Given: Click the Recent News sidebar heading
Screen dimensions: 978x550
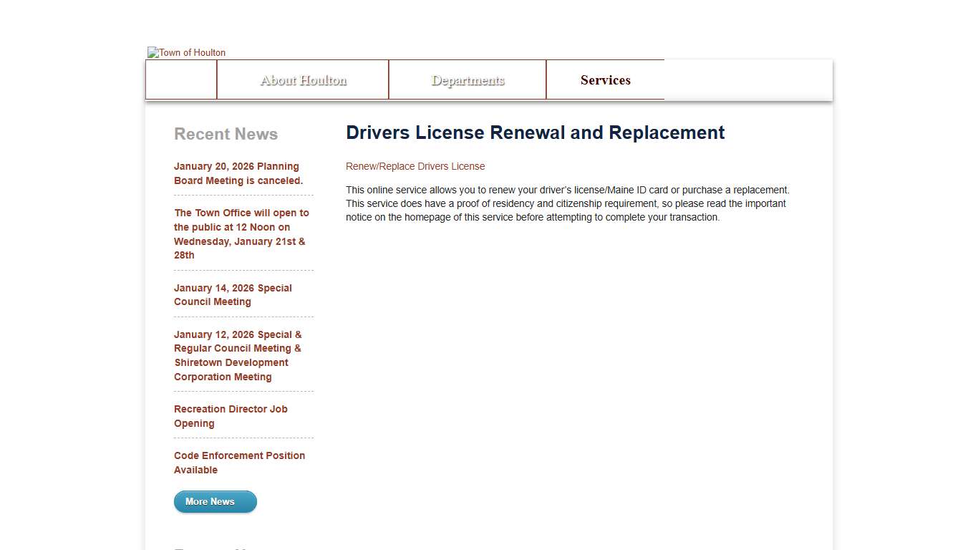Looking at the screenshot, I should [x=226, y=134].
